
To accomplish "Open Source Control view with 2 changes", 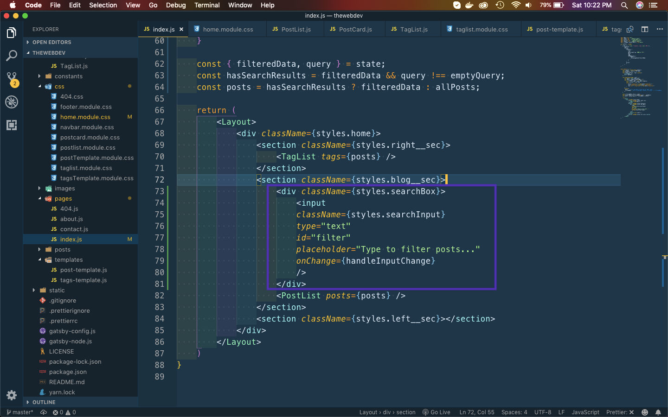I will 12,79.
